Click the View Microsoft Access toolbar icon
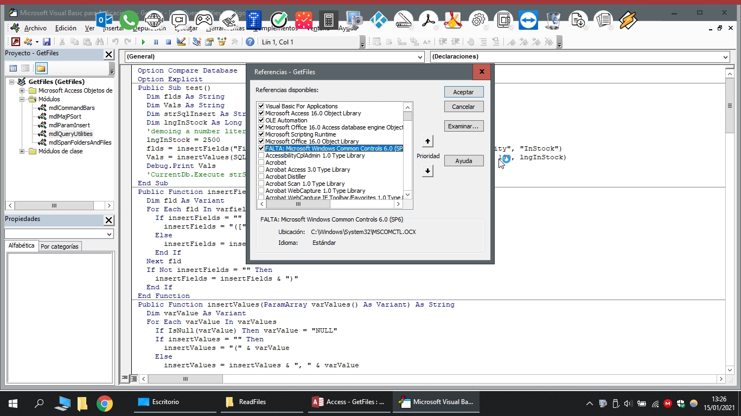The image size is (741, 416). point(16,42)
